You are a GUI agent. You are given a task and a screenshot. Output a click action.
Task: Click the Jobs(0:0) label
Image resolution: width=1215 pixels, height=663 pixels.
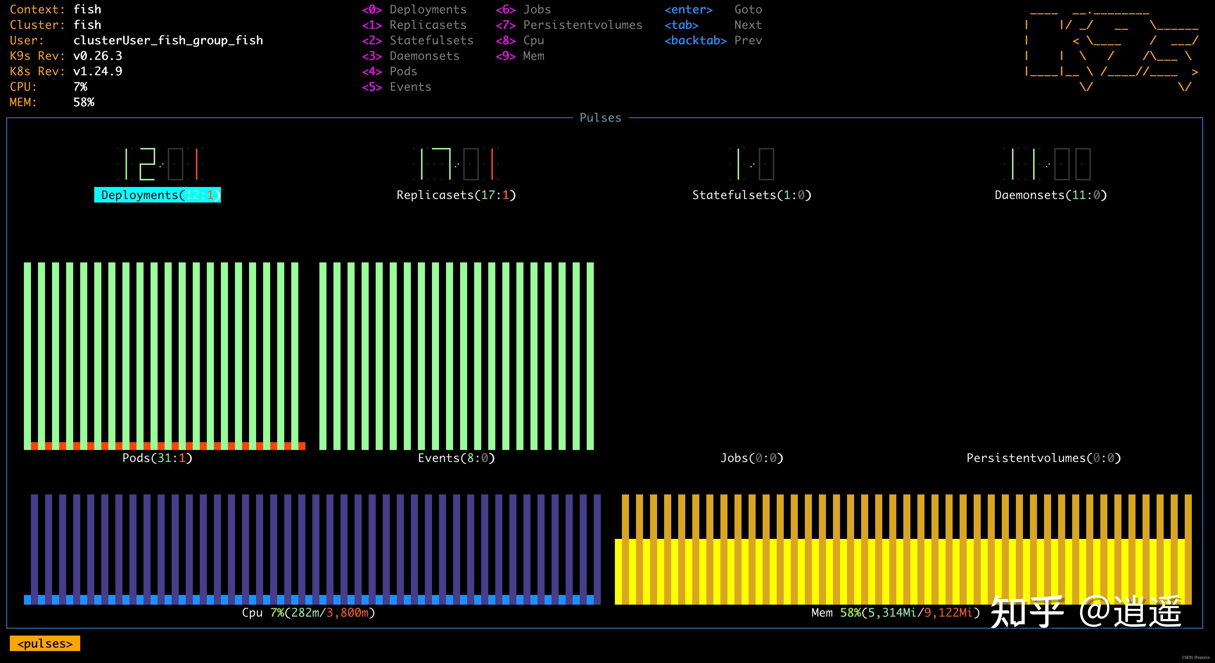pos(752,458)
